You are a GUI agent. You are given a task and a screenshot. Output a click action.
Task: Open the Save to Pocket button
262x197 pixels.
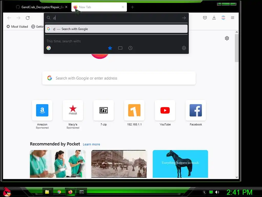coord(205,18)
